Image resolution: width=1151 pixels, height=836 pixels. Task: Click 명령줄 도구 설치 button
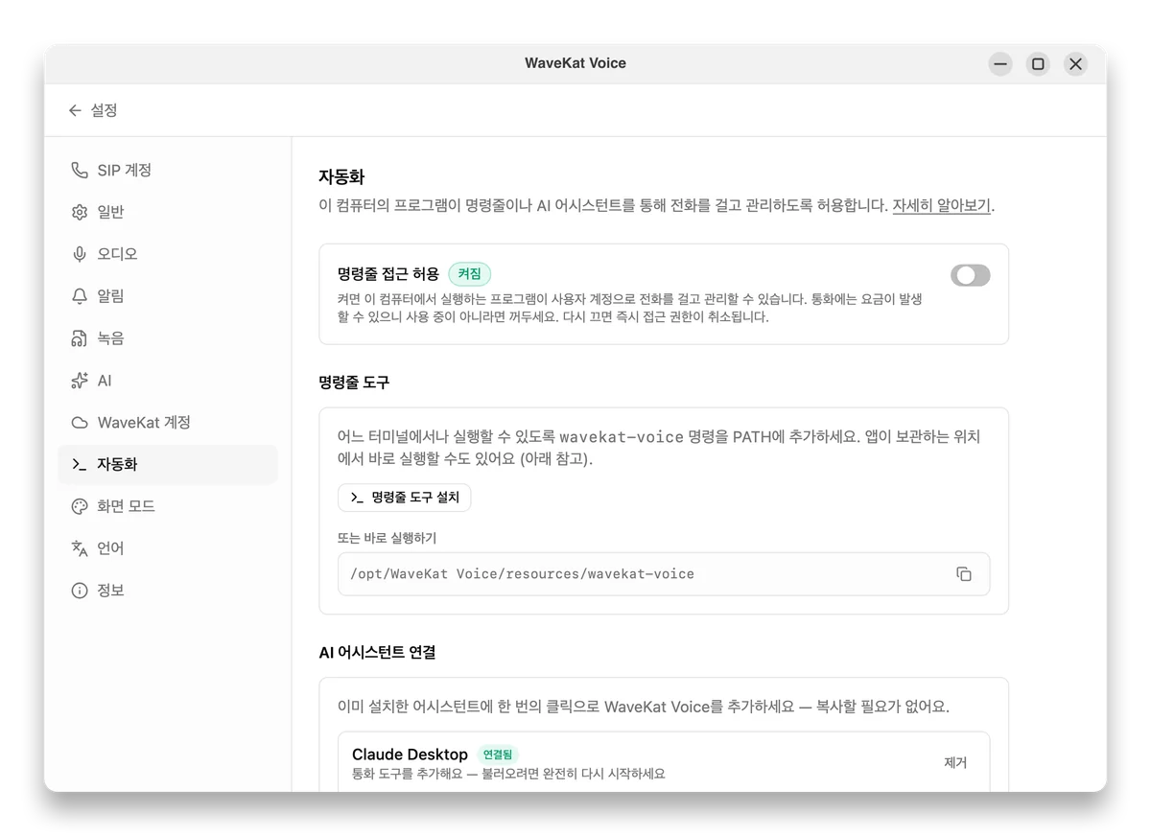pos(404,498)
